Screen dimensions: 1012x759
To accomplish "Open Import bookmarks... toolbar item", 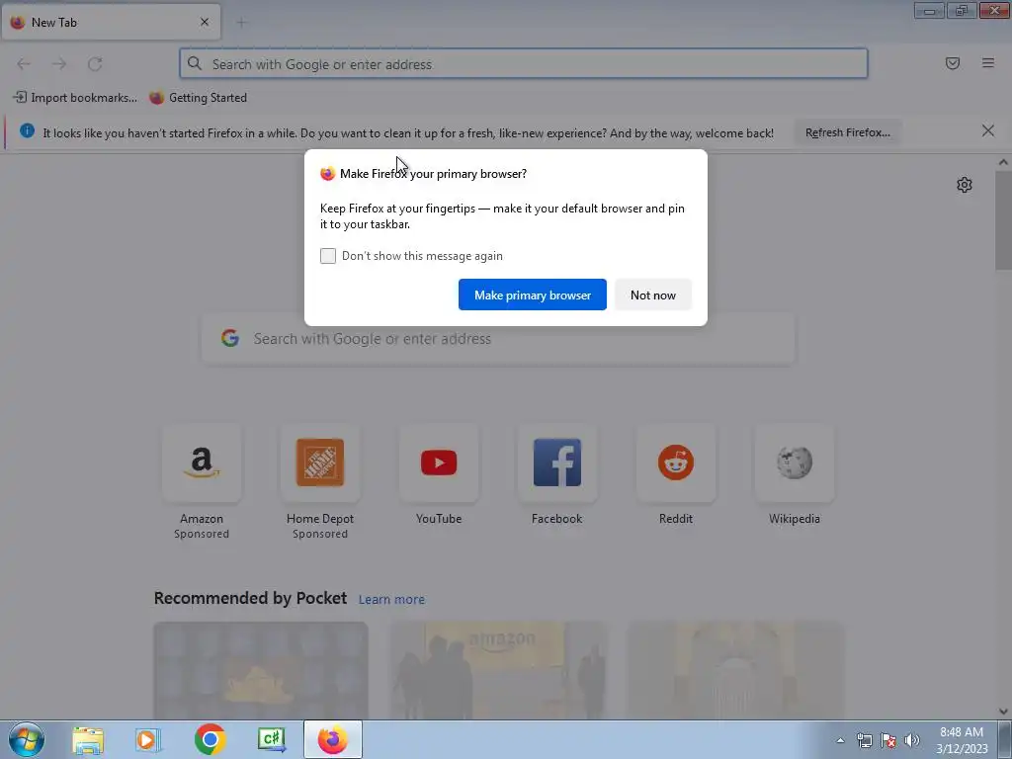I will [x=75, y=98].
